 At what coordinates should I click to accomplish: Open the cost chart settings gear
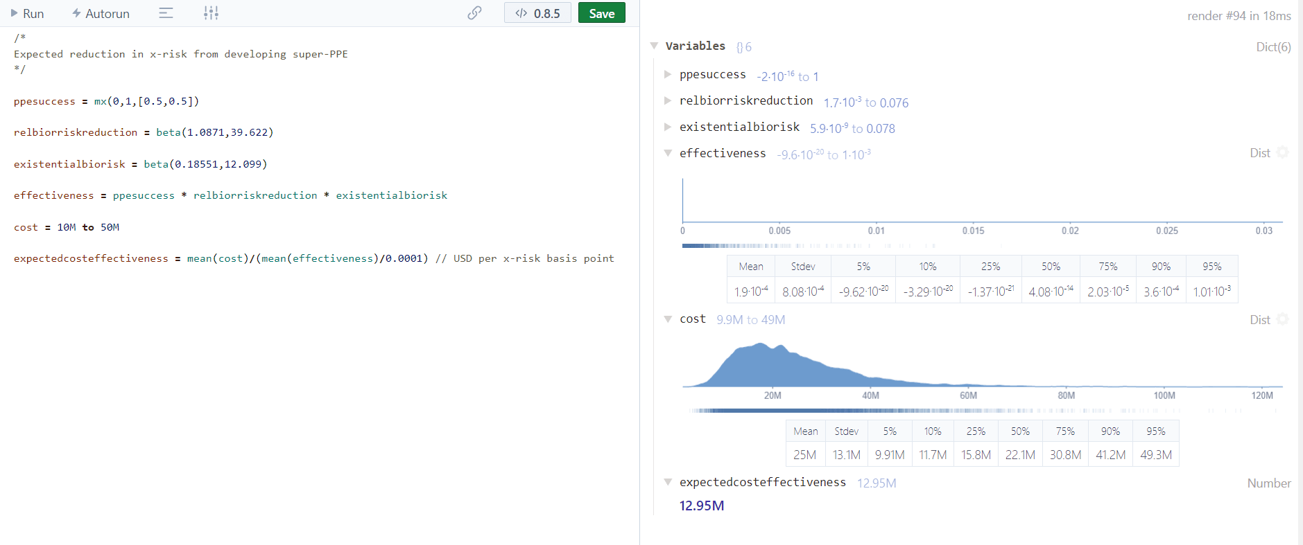1282,319
